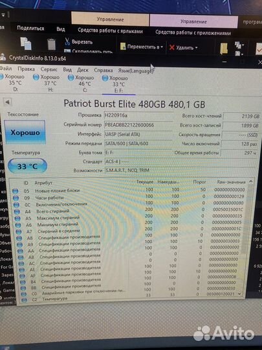Open Средства работы с приложениями tab
262x350 pixels.
coord(193,33)
